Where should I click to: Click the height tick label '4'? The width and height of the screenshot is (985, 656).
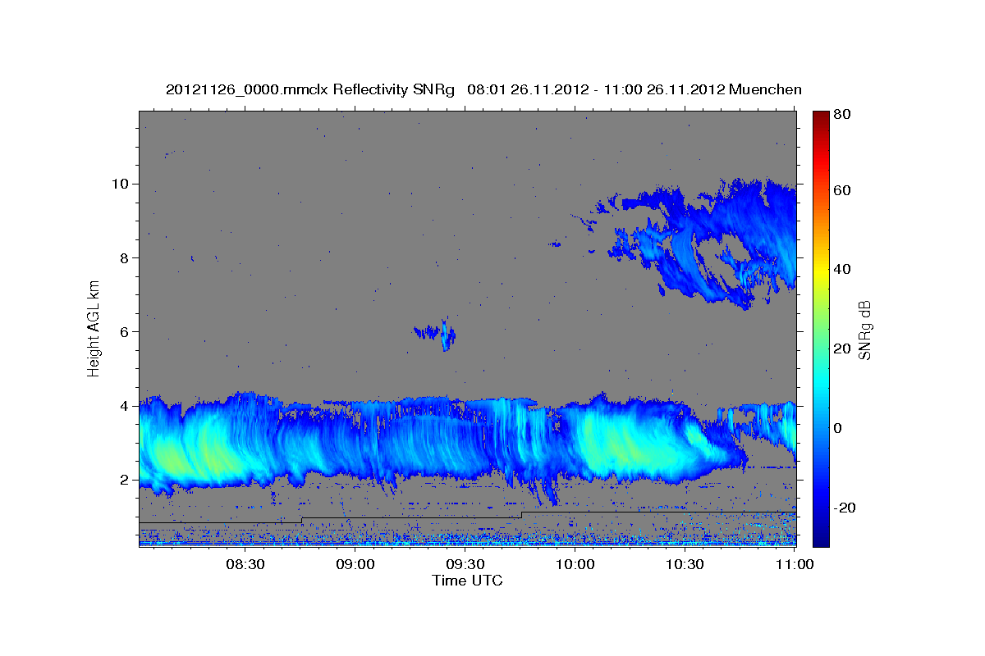click(124, 406)
